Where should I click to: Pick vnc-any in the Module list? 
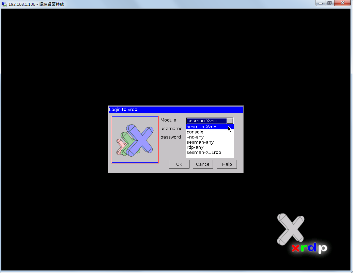pyautogui.click(x=196, y=137)
